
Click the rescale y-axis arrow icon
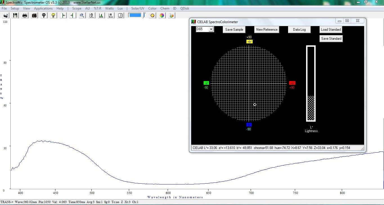click(111, 15)
